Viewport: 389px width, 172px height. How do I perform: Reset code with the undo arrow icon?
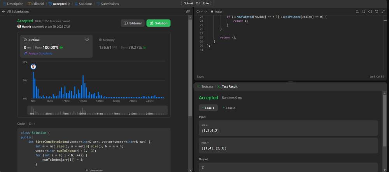[377, 12]
